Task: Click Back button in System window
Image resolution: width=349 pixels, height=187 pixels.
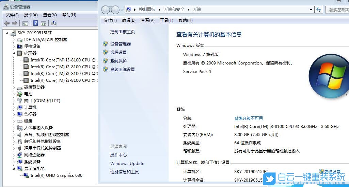Action: pyautogui.click(x=106, y=10)
